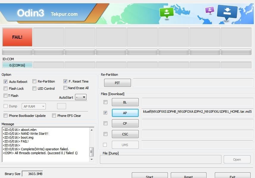The height and width of the screenshot is (178, 255).
Task: Click the purple download icon in banner
Action: [x=210, y=10]
